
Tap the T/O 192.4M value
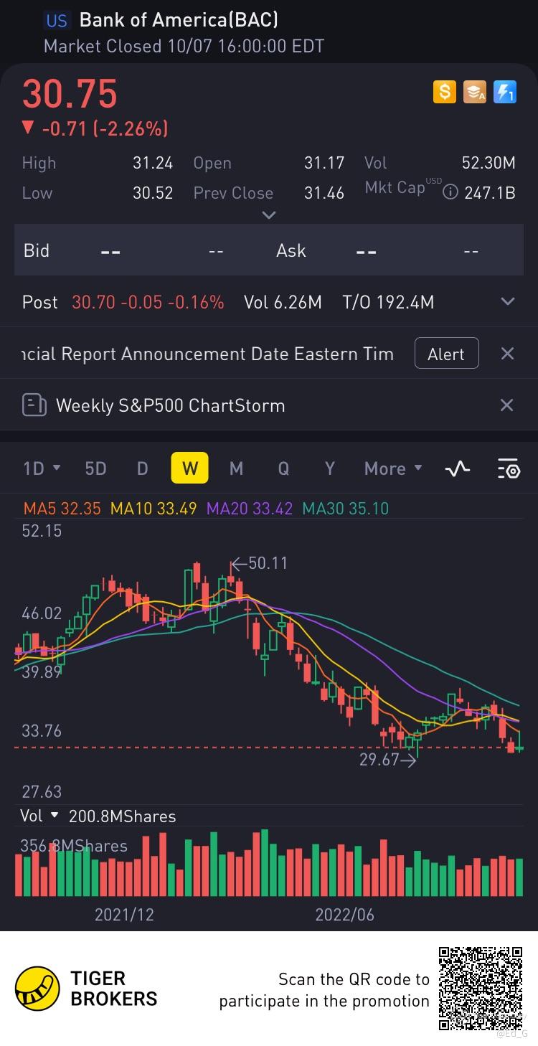coord(388,302)
